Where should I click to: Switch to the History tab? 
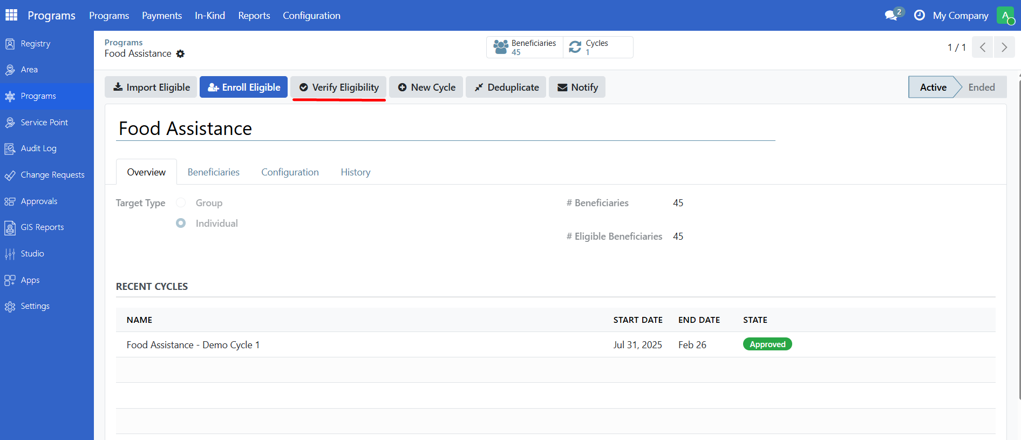(355, 172)
